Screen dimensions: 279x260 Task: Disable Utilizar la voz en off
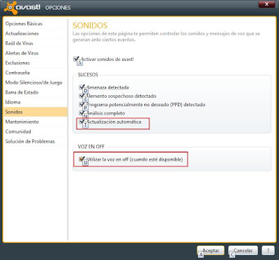point(82,159)
